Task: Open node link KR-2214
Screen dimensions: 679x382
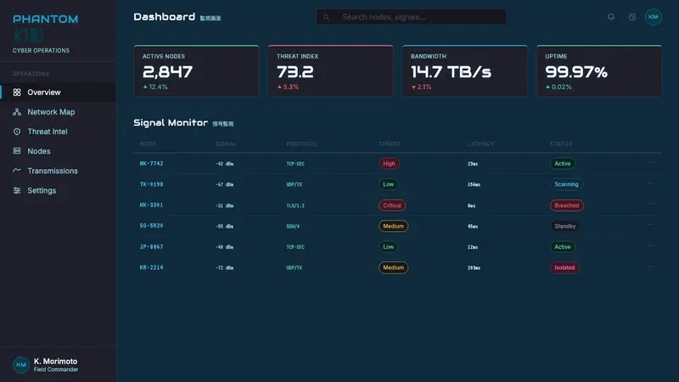Action: [x=151, y=267]
